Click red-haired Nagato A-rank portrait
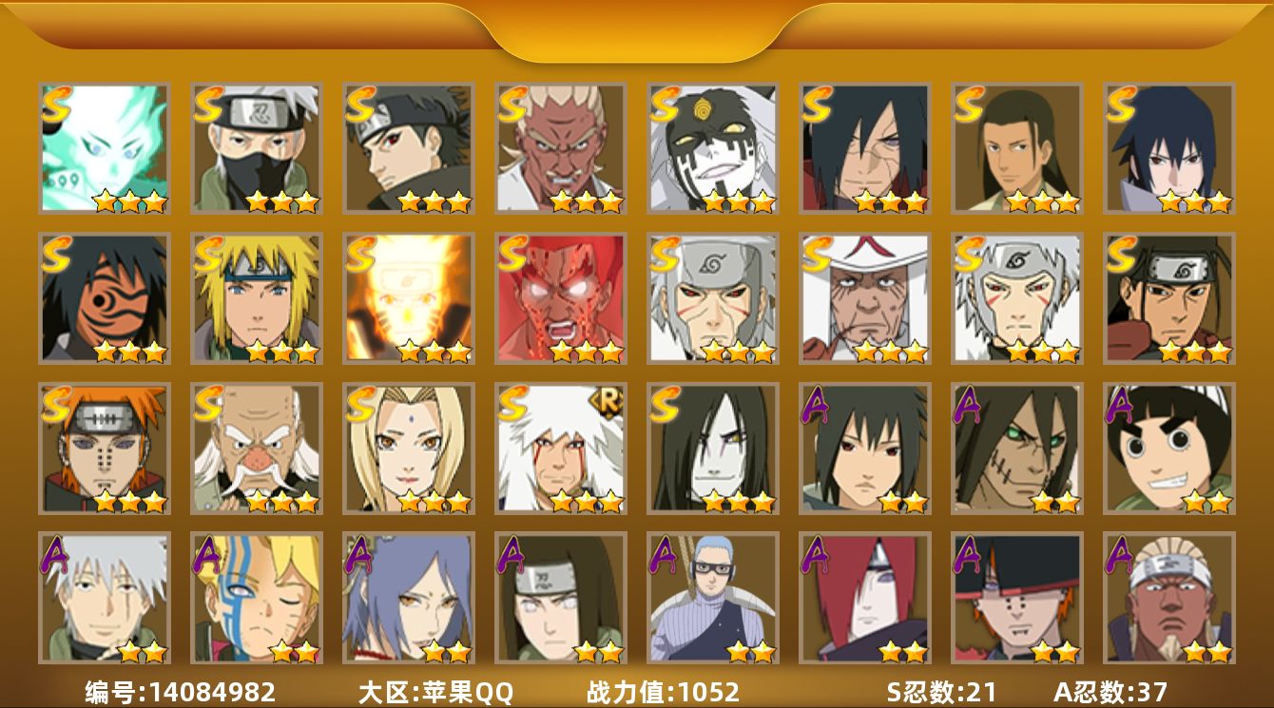Viewport: 1274px width, 708px height. (x=864, y=598)
